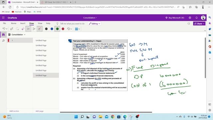Toggle the second pen tool
213x120 pixels.
coord(34,29)
